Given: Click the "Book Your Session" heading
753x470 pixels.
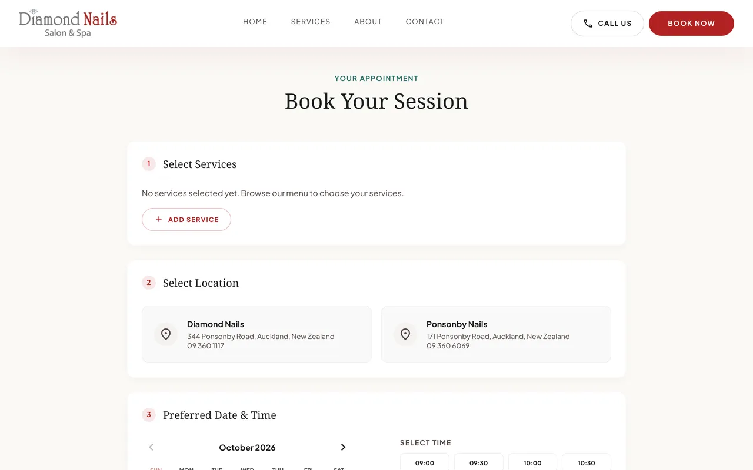Looking at the screenshot, I should [376, 101].
